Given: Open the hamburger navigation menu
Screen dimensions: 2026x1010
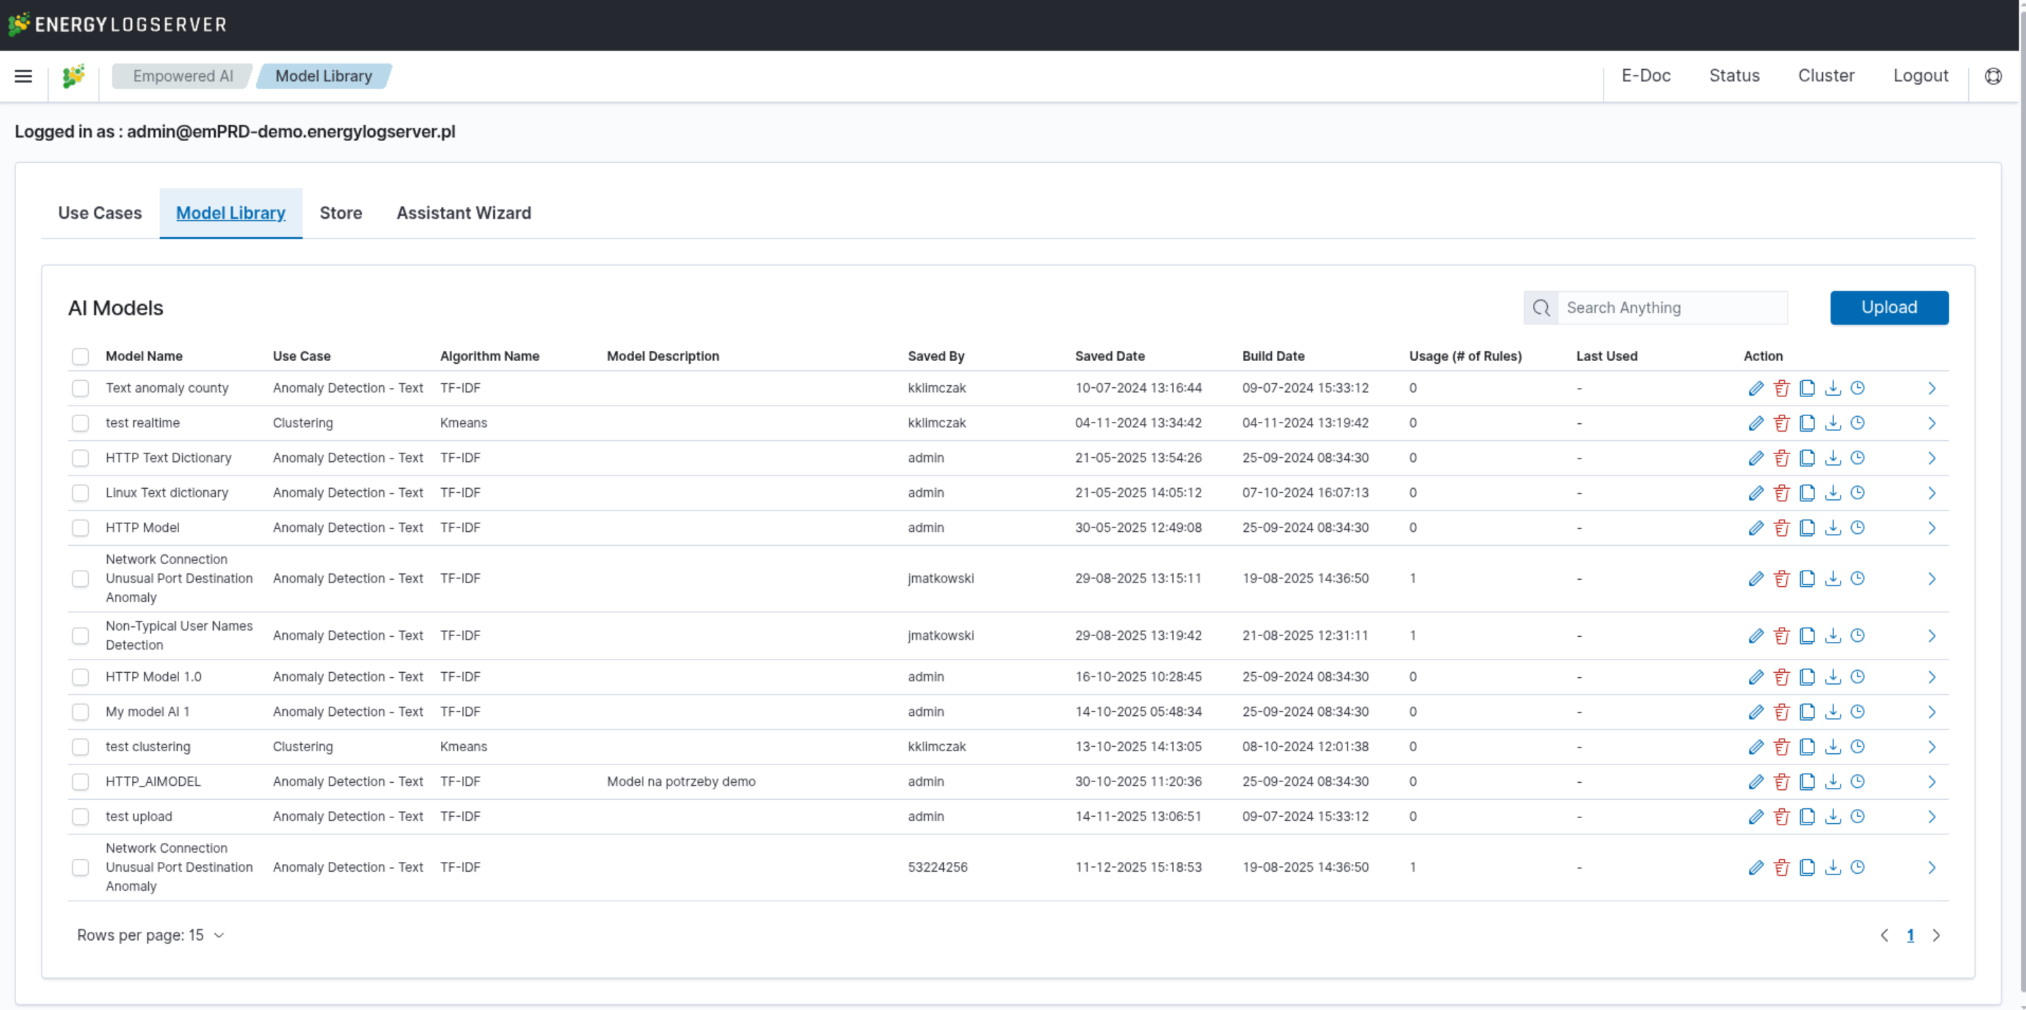Looking at the screenshot, I should coord(23,76).
